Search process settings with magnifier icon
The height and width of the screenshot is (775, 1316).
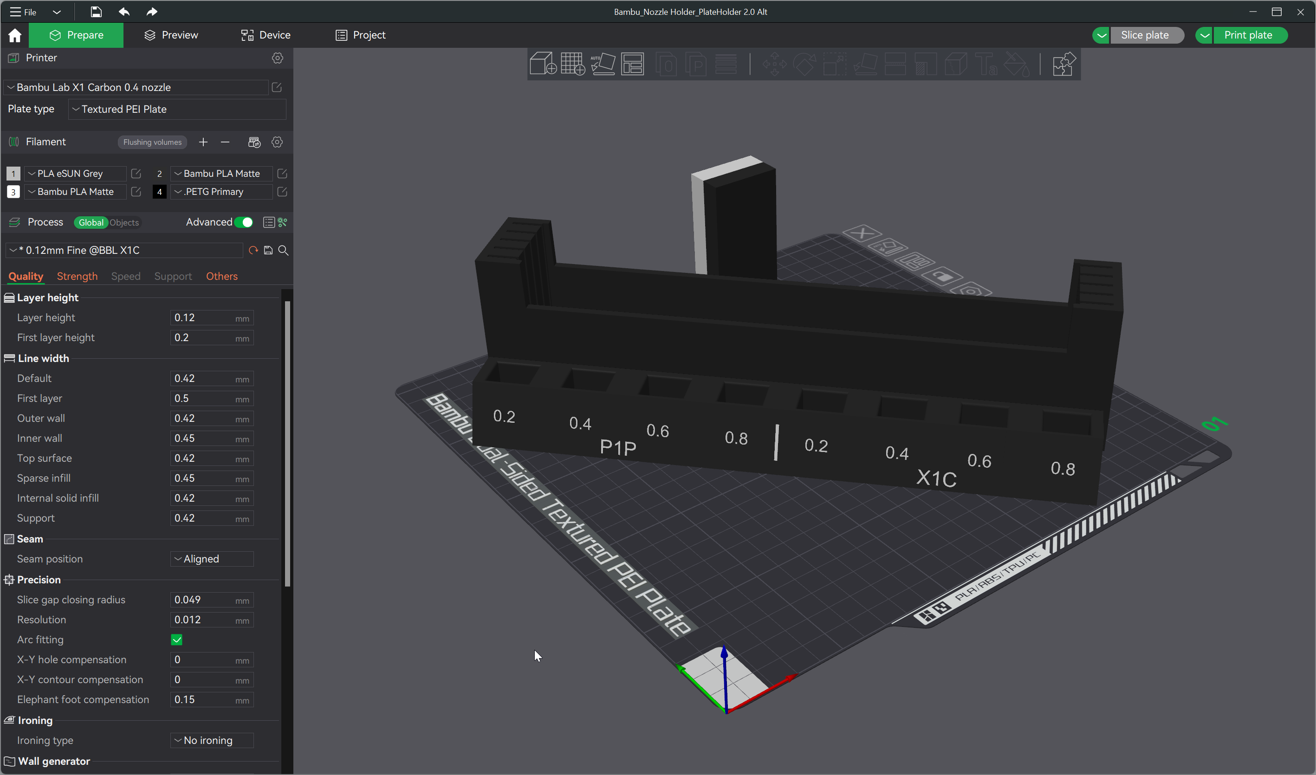pyautogui.click(x=283, y=250)
